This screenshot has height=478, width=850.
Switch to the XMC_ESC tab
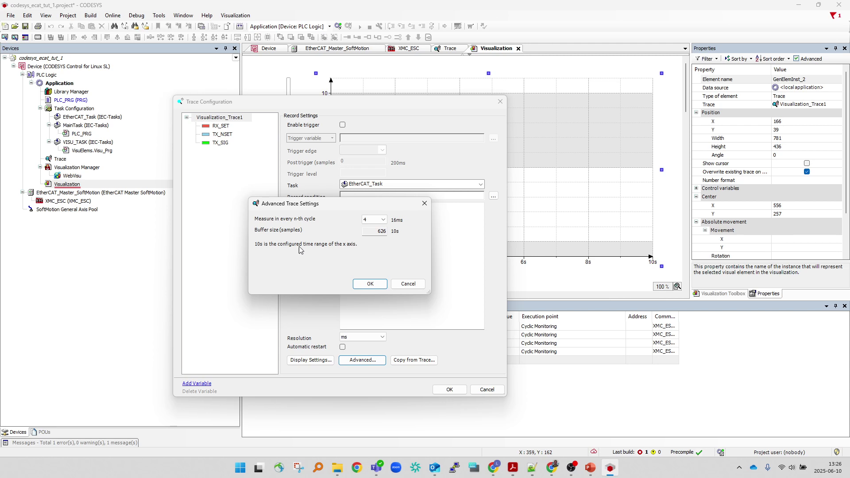pyautogui.click(x=408, y=48)
